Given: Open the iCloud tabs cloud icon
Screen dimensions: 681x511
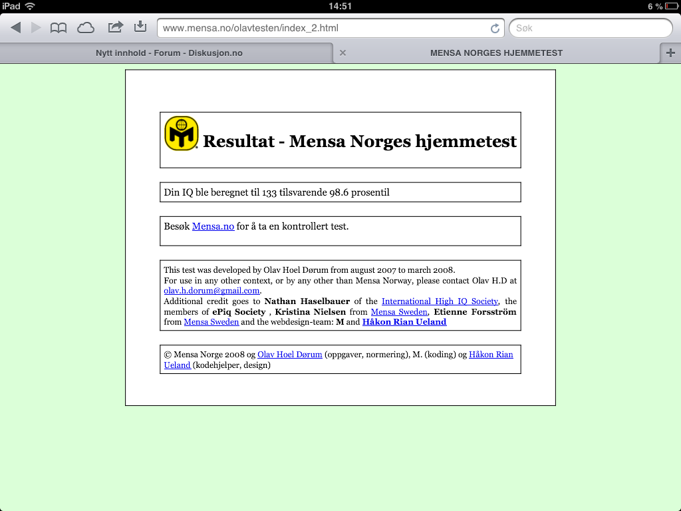Looking at the screenshot, I should point(86,28).
